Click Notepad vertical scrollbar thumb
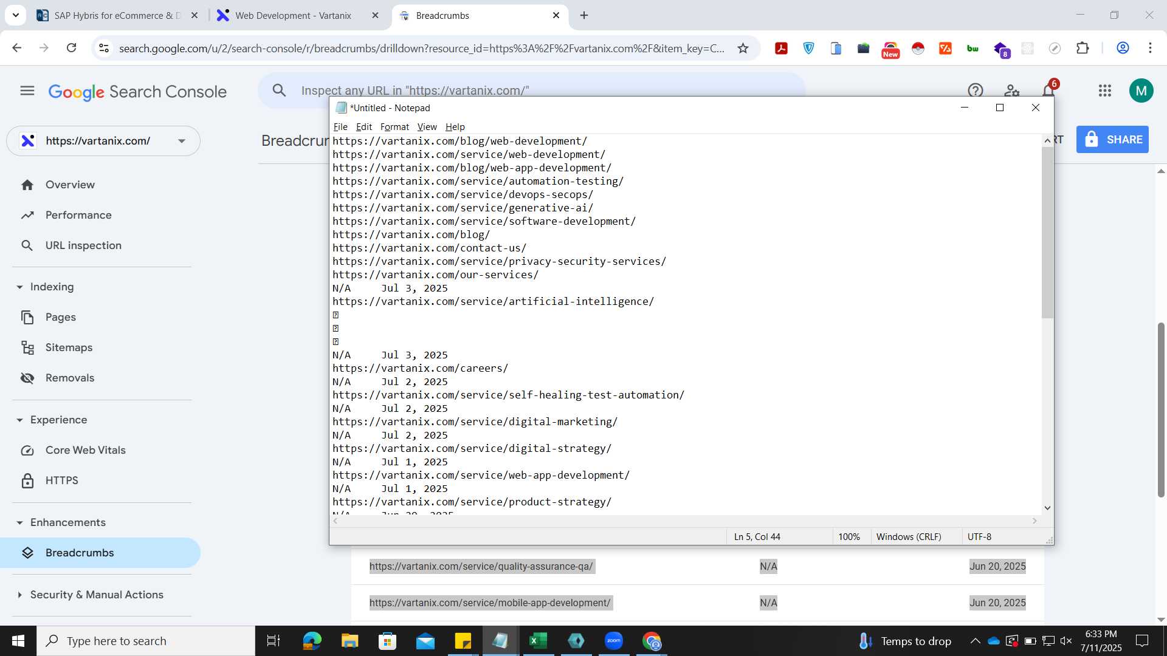Screen dimensions: 1167x656 (x=1047, y=232)
